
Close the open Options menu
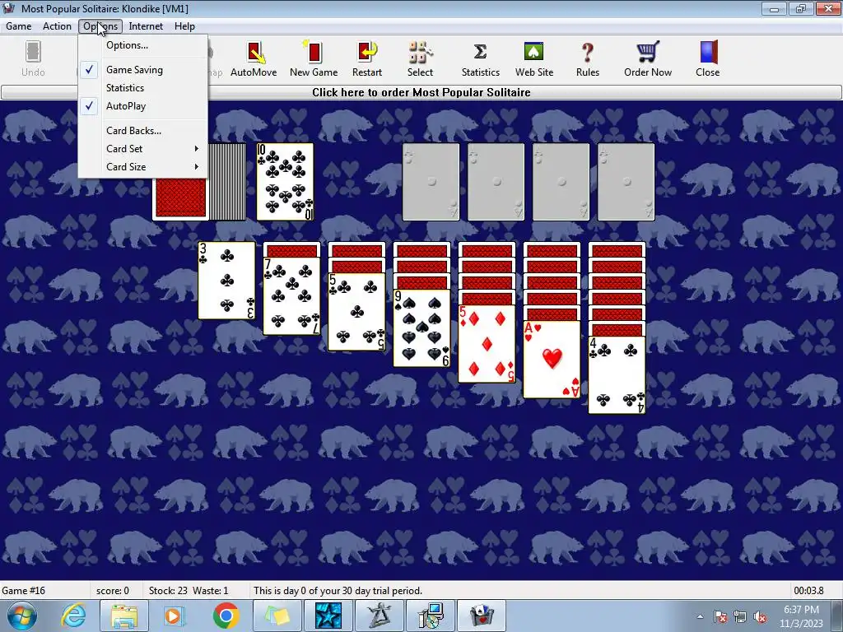coord(100,26)
